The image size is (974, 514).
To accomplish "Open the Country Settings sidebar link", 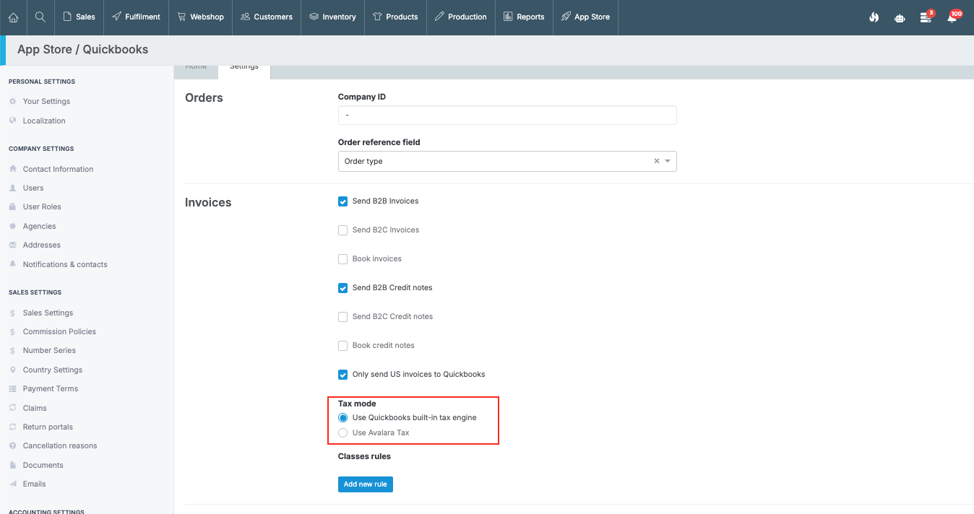I will point(53,370).
